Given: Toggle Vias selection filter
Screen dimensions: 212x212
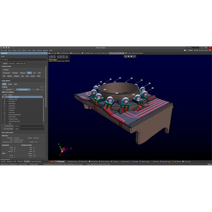Looking at the screenshot, I should [4, 76].
